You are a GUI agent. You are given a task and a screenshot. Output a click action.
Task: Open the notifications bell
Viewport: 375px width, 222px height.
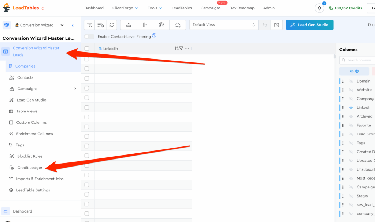click(x=319, y=8)
